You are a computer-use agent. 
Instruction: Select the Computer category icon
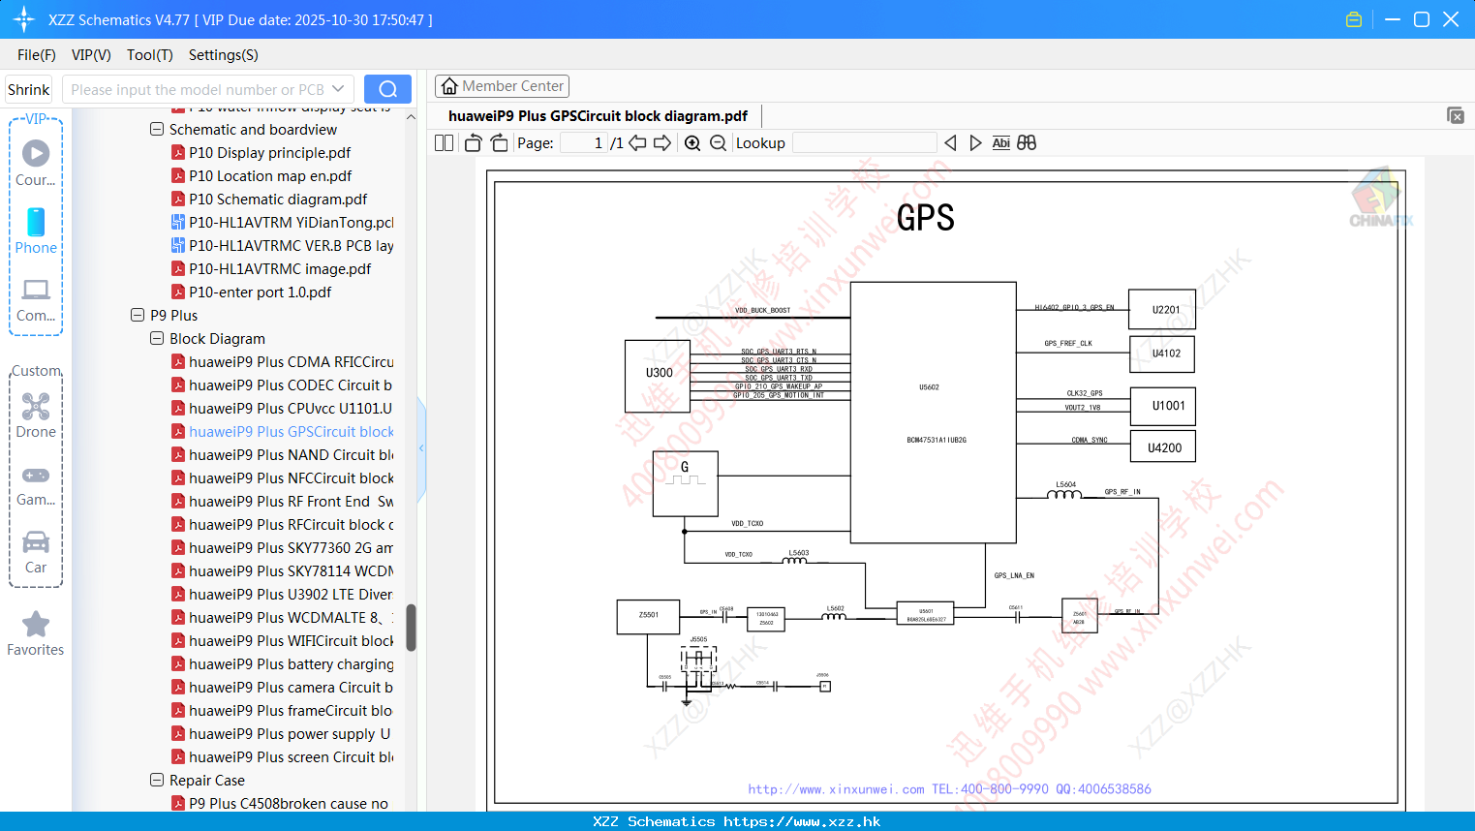click(36, 300)
